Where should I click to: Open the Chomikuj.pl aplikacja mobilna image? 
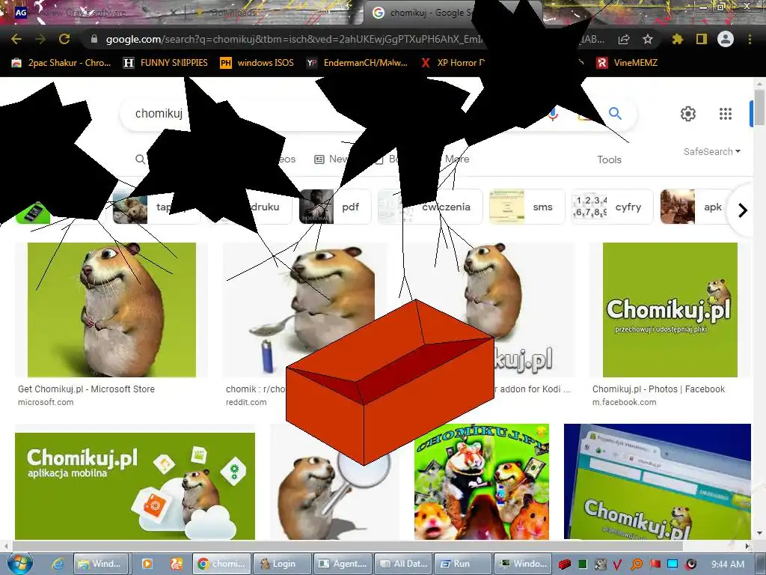point(135,486)
